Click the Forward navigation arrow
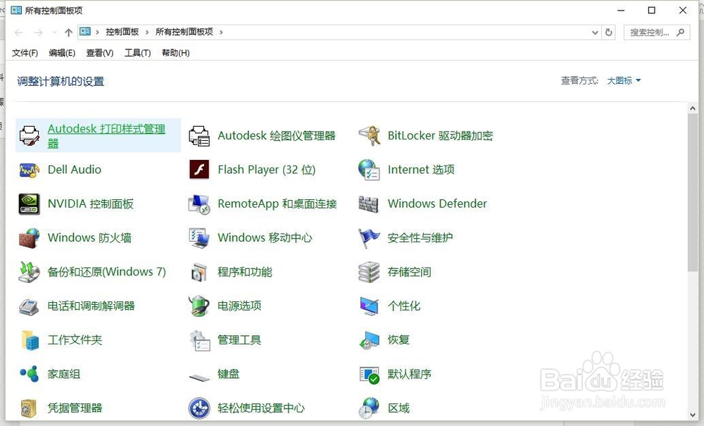Screen dimensions: 704x426 (x=39, y=32)
